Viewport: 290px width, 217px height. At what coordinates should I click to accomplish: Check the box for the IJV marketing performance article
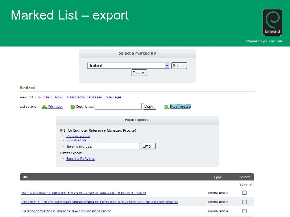click(244, 201)
